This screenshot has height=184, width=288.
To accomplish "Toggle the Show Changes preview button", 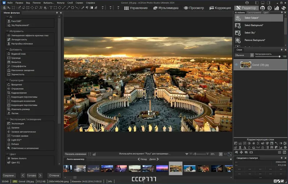I will tap(75, 154).
